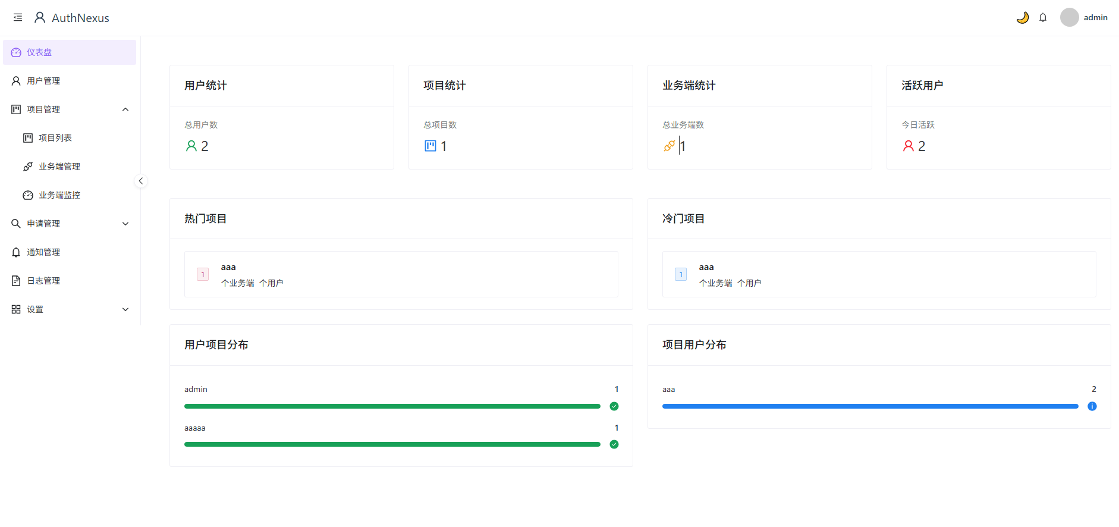The width and height of the screenshot is (1119, 527).
Task: Open 业务端管理 page
Action: point(59,167)
